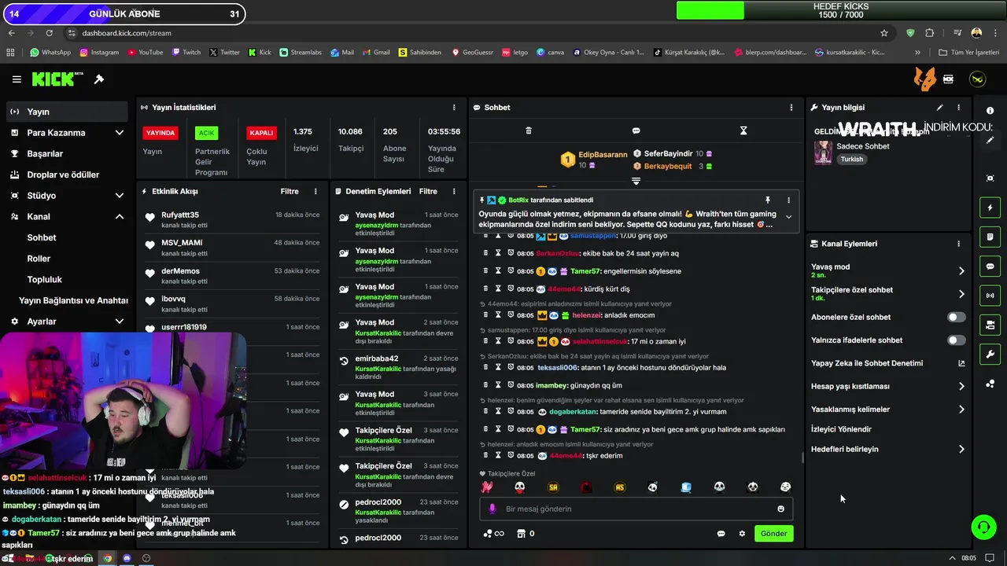This screenshot has width=1007, height=566.
Task: Click the broadcast signal icon in the right sidebar
Action: pyautogui.click(x=990, y=296)
